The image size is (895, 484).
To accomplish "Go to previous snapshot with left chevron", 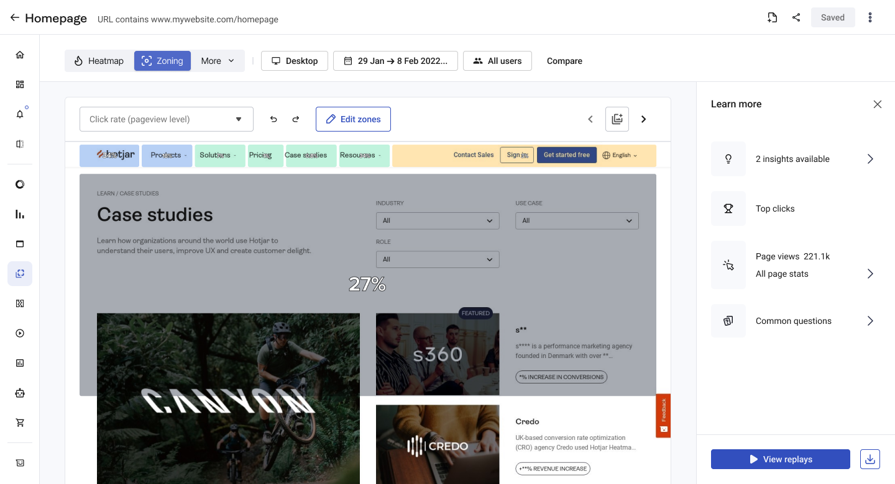I will tap(590, 119).
